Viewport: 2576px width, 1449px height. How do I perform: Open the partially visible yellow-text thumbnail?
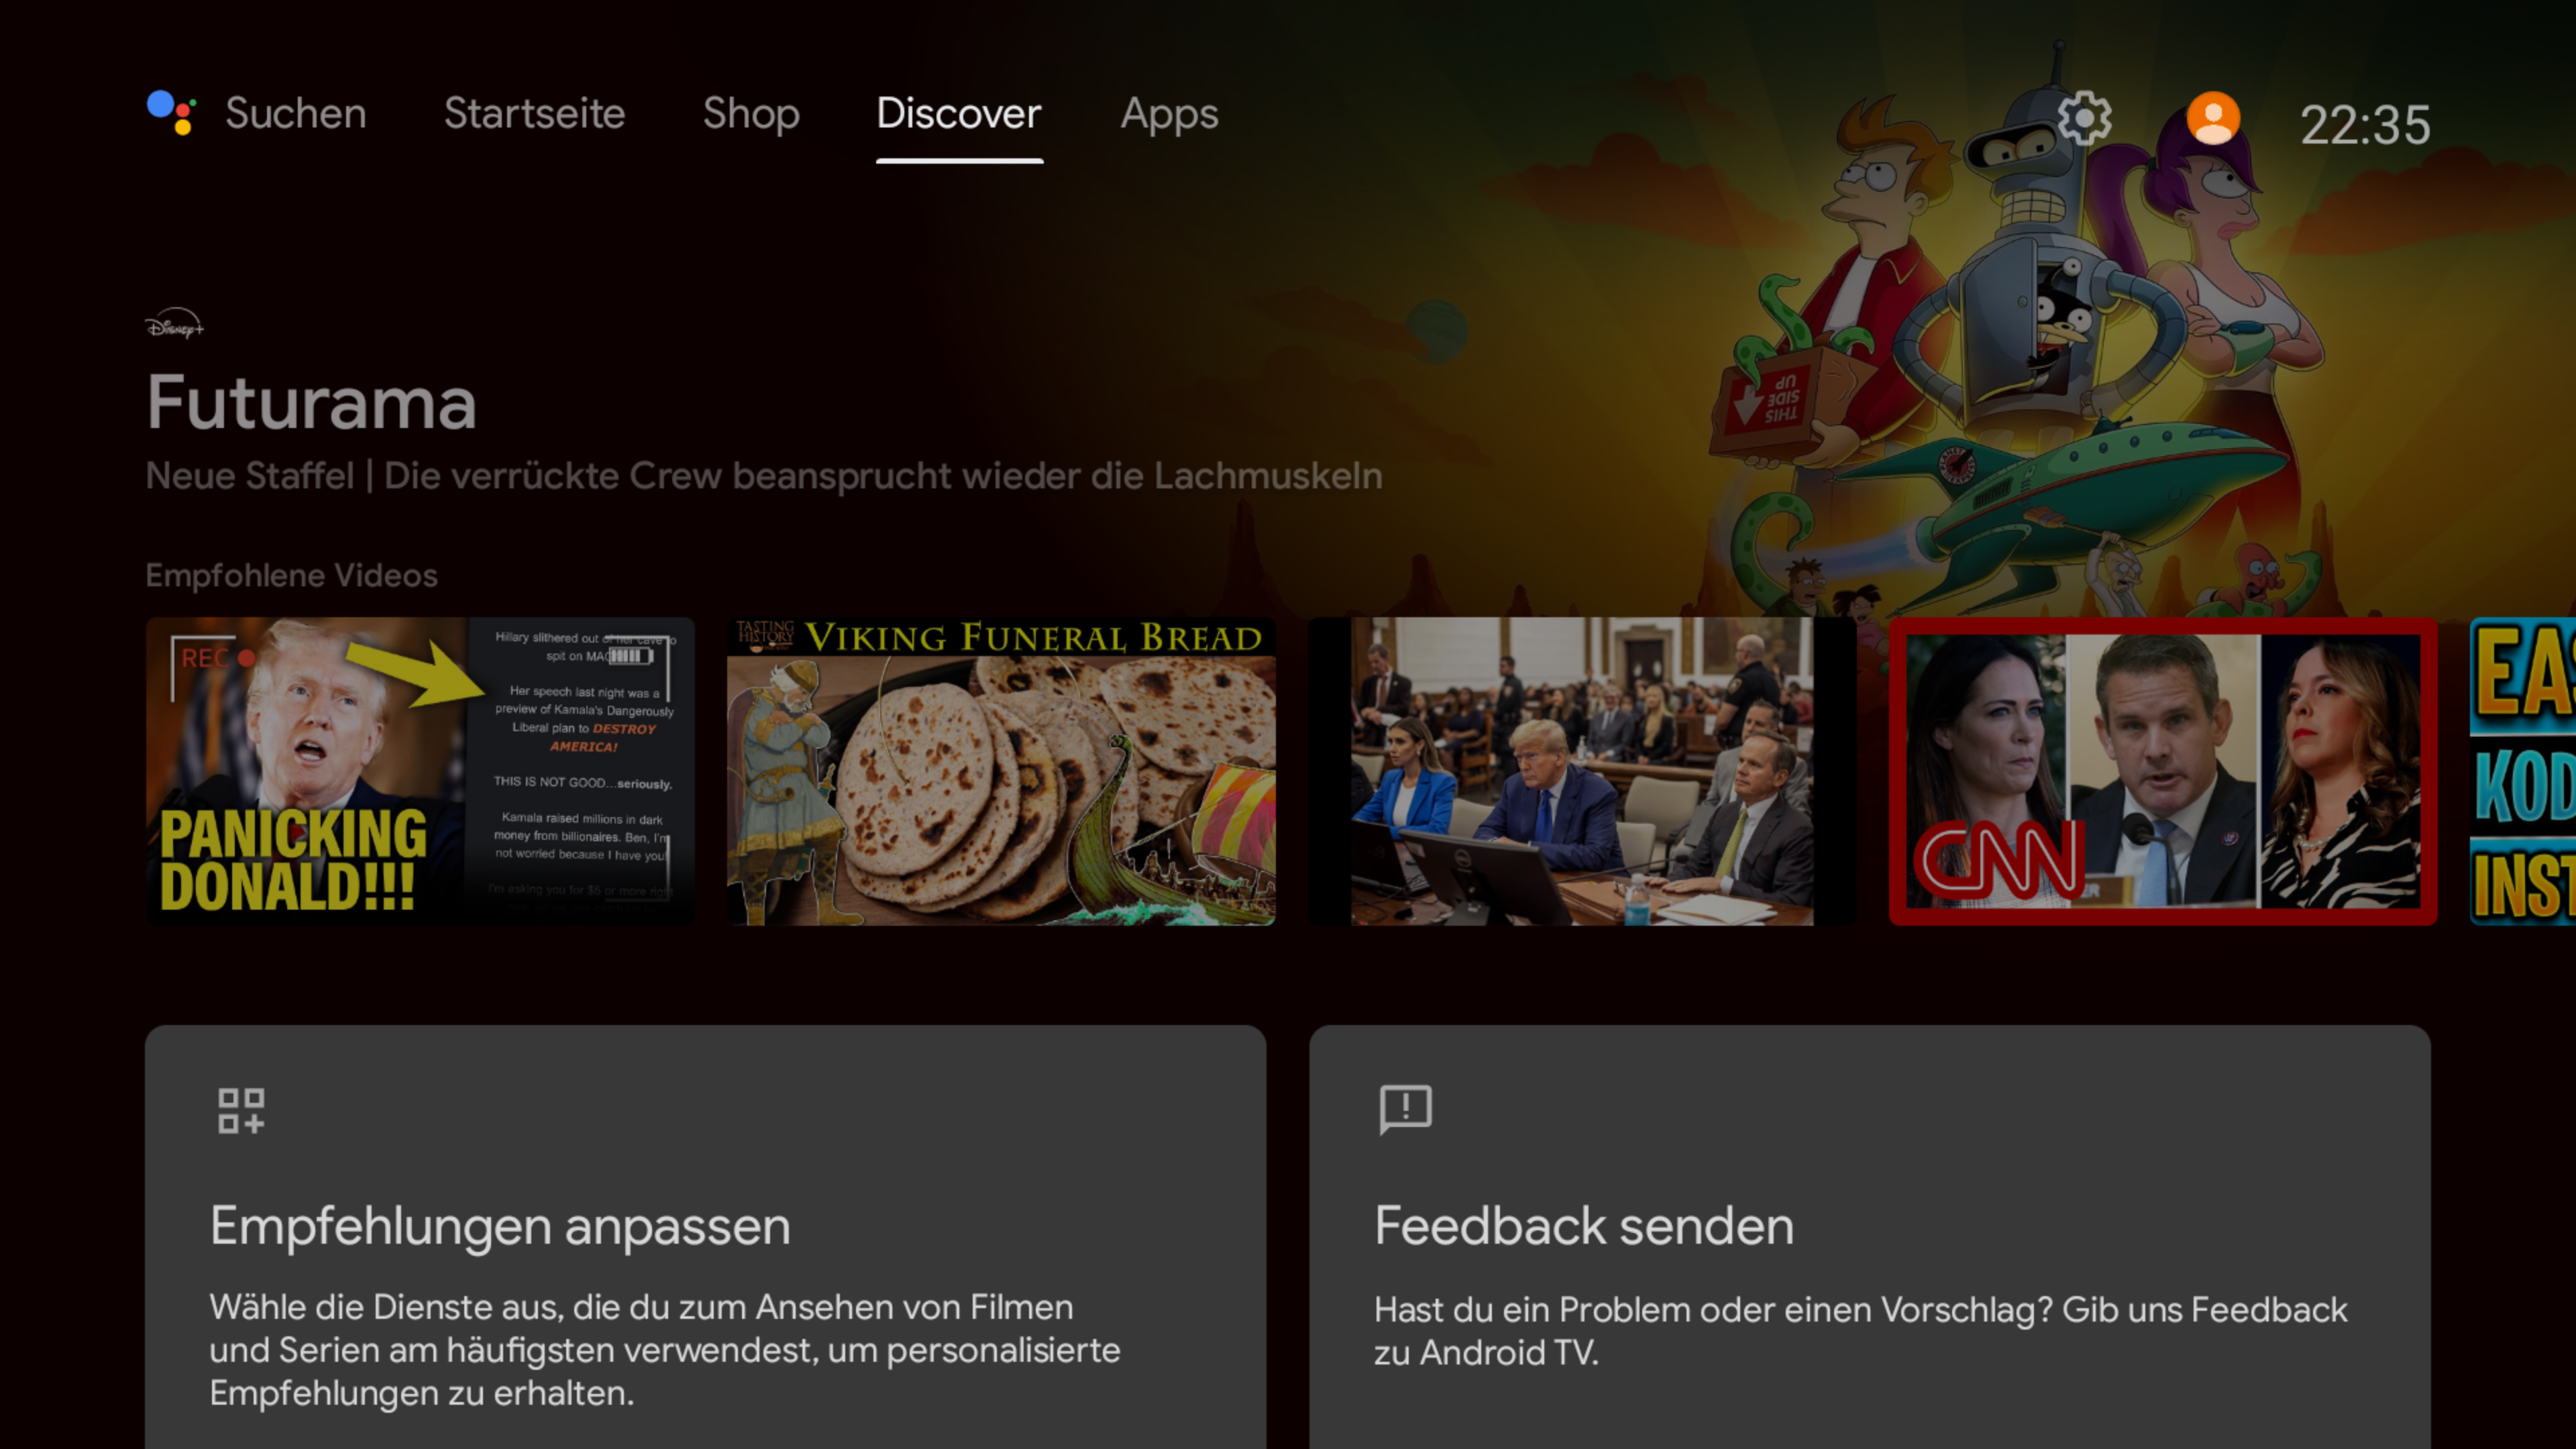(x=2523, y=771)
